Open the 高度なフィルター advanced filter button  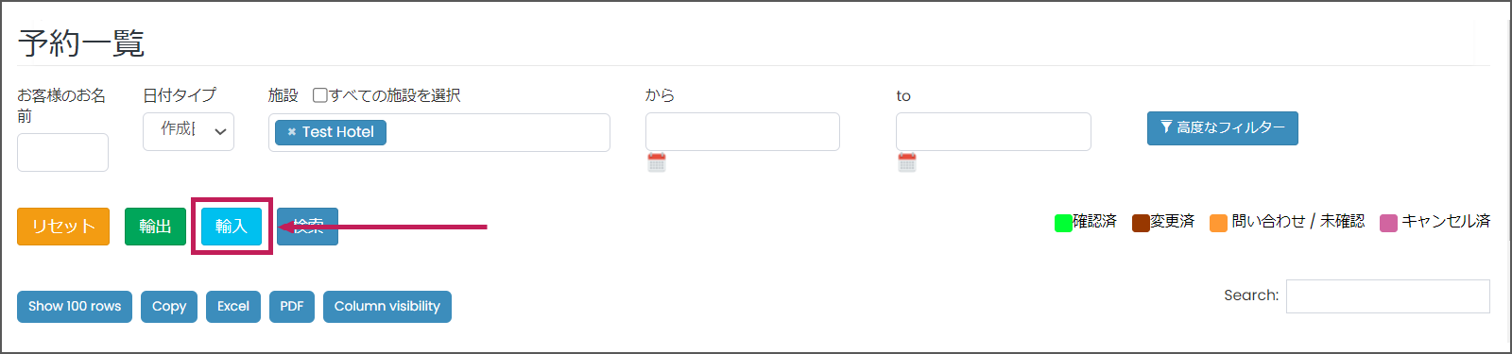coord(1222,127)
